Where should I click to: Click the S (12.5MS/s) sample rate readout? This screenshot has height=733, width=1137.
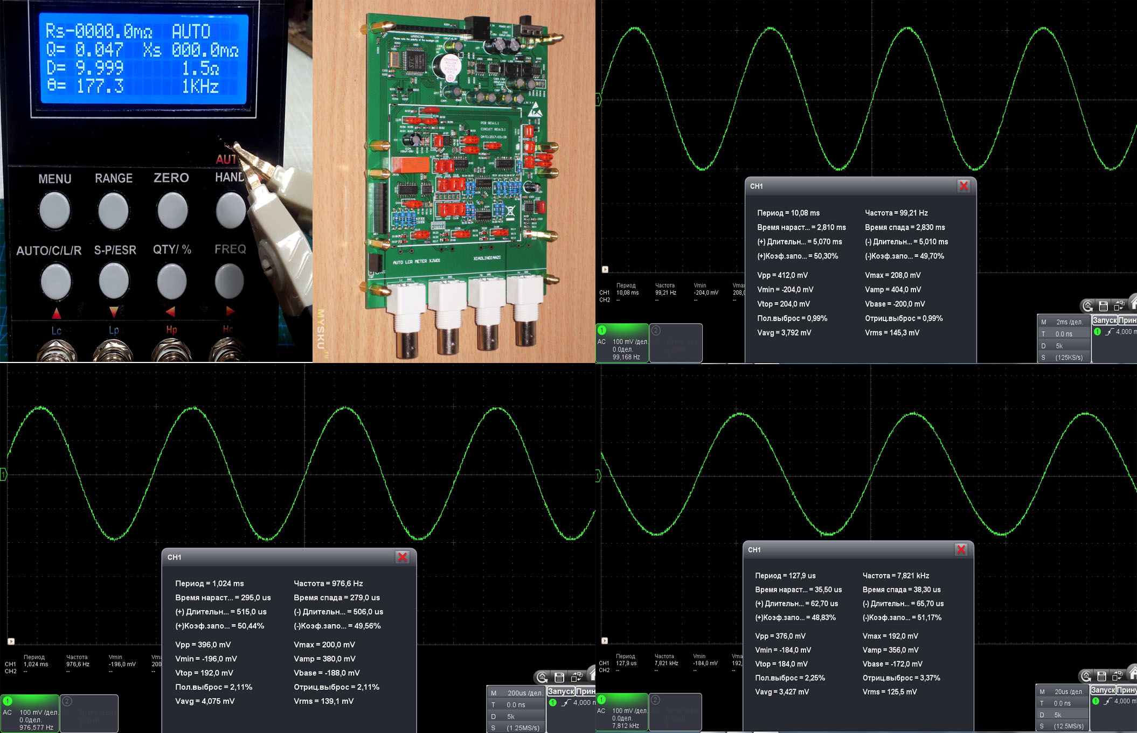(1063, 726)
